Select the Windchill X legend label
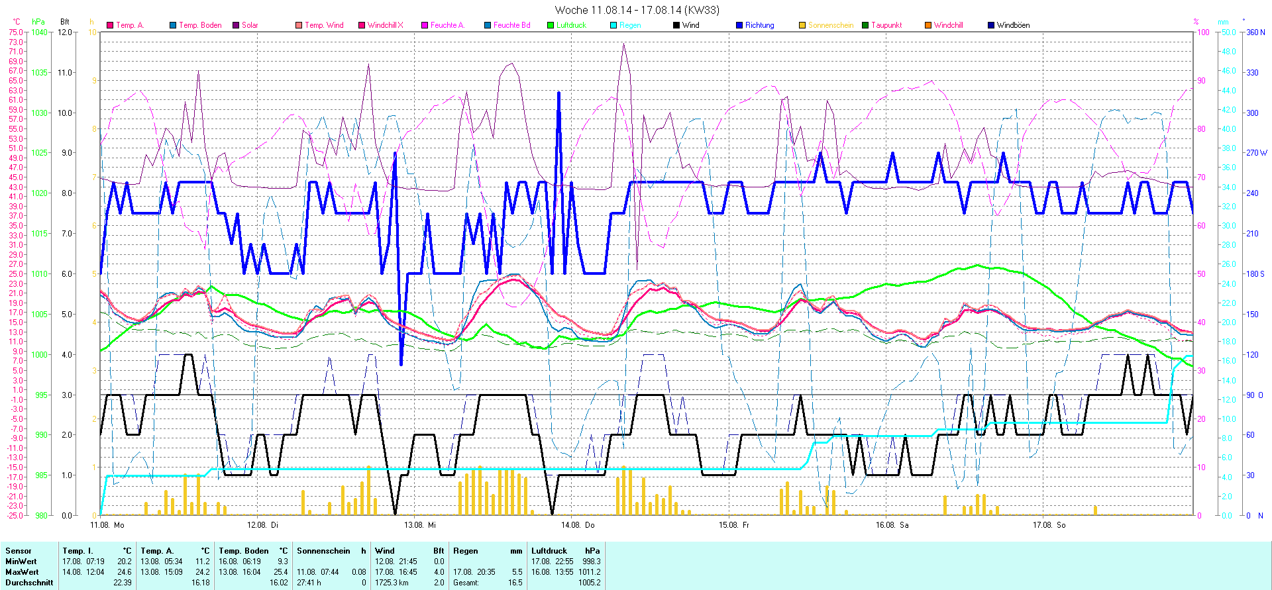Screen dimensions: 1272x590 pyautogui.click(x=385, y=25)
